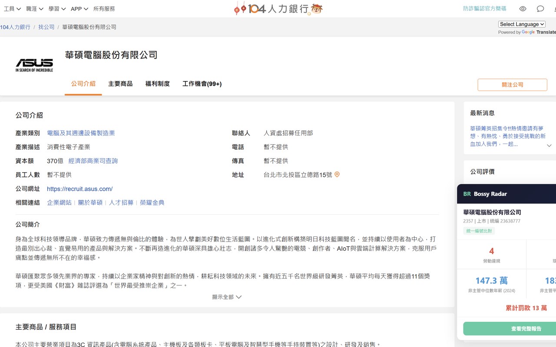556x347 pixels.
Task: Open the 工具 dropdown menu
Action: pyautogui.click(x=12, y=9)
